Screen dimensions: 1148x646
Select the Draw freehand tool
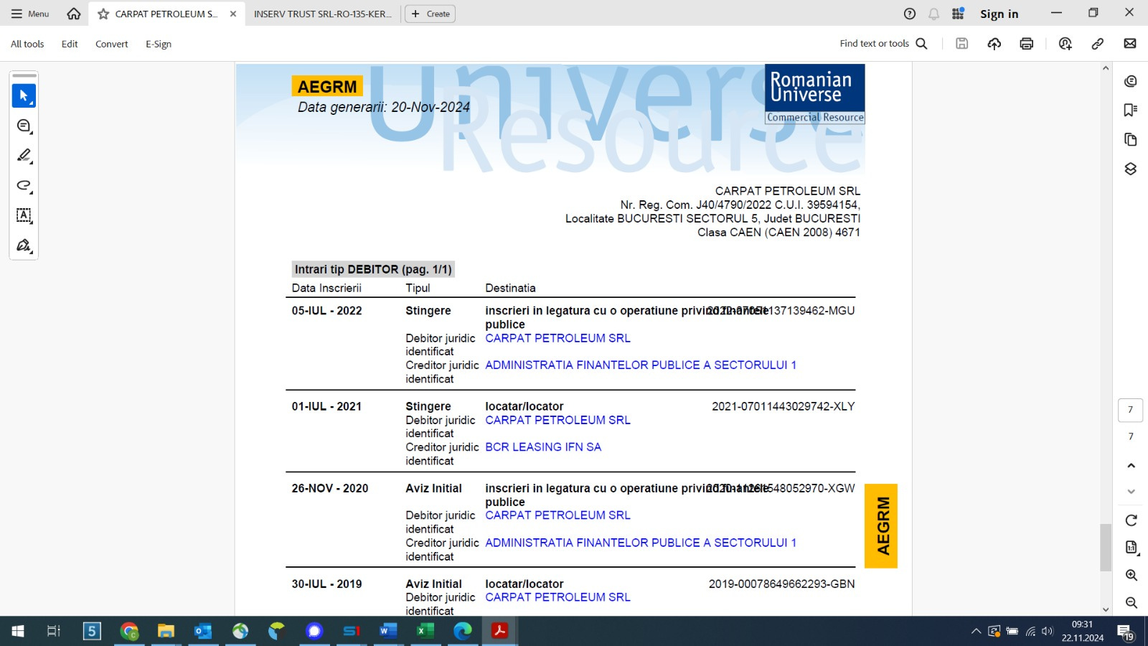pyautogui.click(x=24, y=185)
